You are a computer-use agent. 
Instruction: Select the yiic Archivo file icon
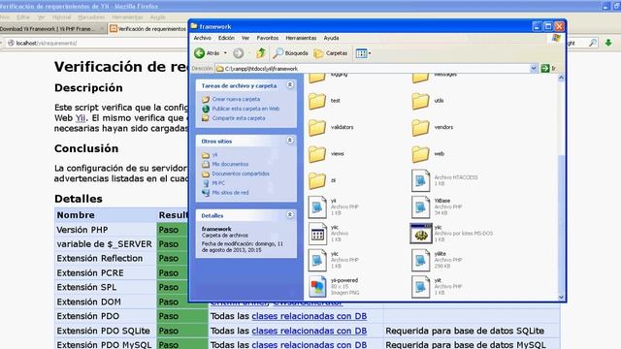click(317, 234)
